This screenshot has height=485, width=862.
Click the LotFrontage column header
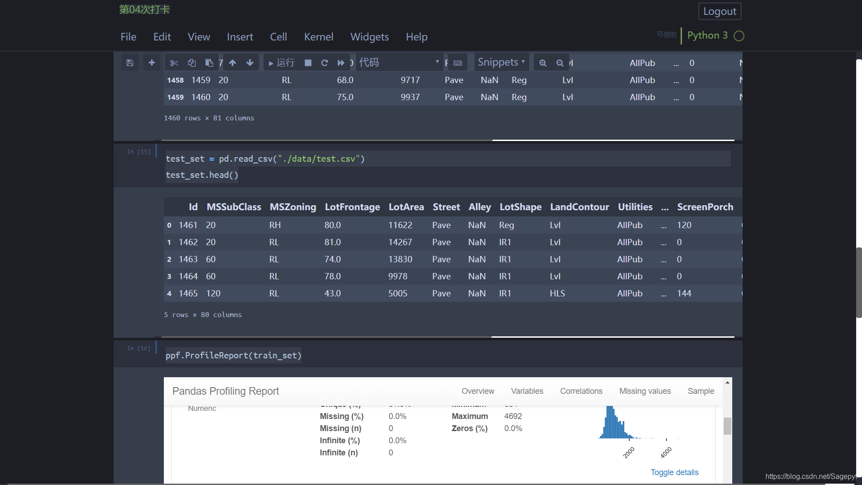click(x=352, y=207)
